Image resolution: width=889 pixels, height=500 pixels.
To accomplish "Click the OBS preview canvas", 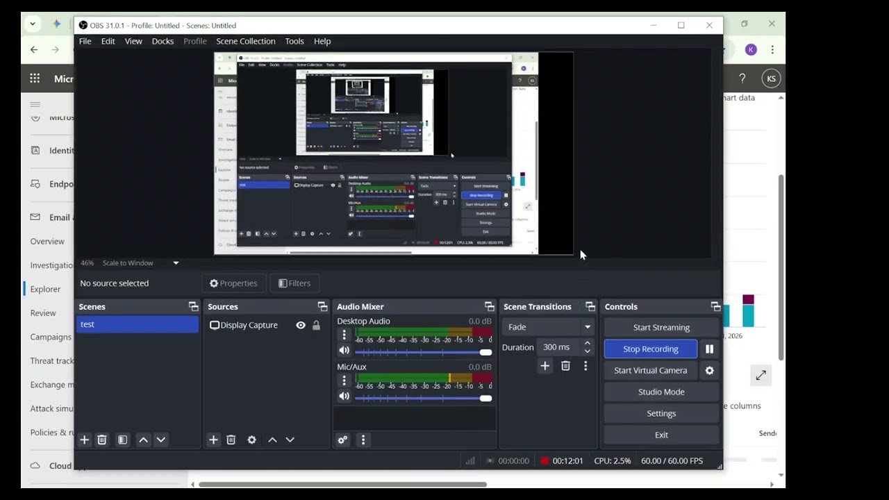I will coord(394,153).
